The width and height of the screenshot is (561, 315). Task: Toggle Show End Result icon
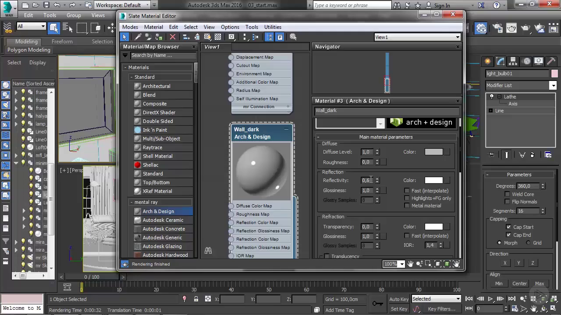pos(507,154)
